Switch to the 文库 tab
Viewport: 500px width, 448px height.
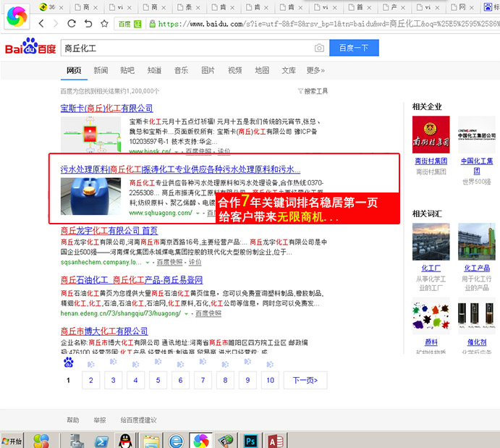click(289, 70)
